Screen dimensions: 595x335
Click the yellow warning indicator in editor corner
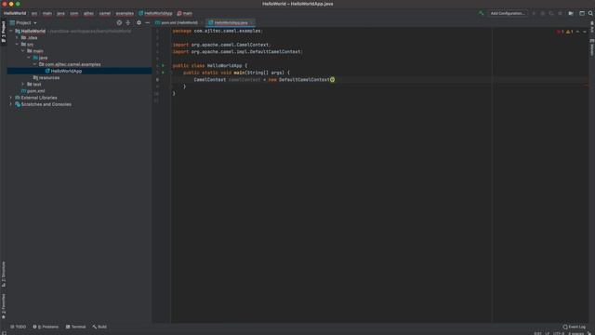pyautogui.click(x=569, y=32)
